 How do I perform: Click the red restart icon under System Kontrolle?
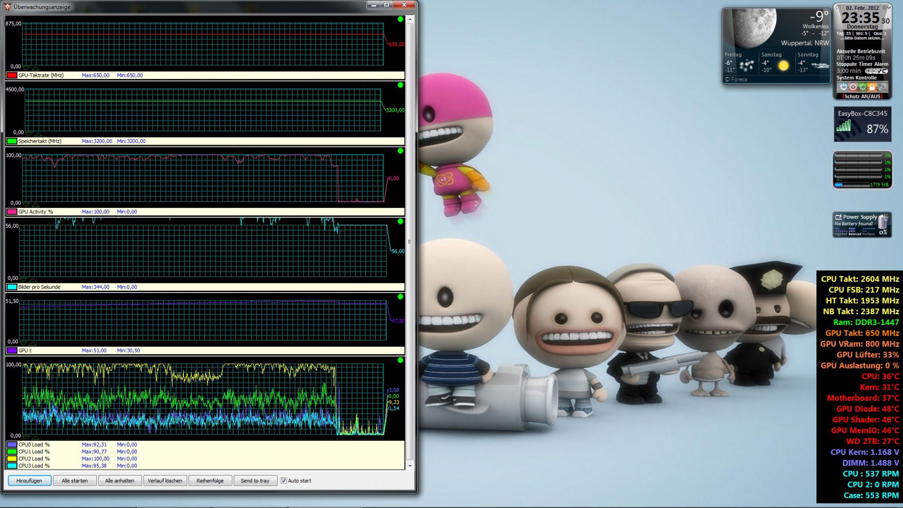(x=853, y=87)
